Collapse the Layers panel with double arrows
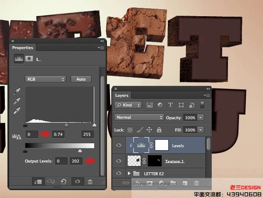The image size is (263, 198). coord(208,88)
